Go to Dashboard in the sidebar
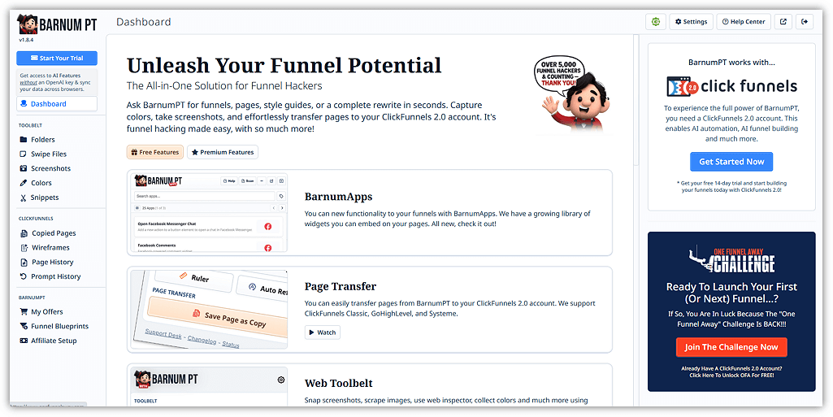Viewport: 833px width, 417px height. coord(57,104)
